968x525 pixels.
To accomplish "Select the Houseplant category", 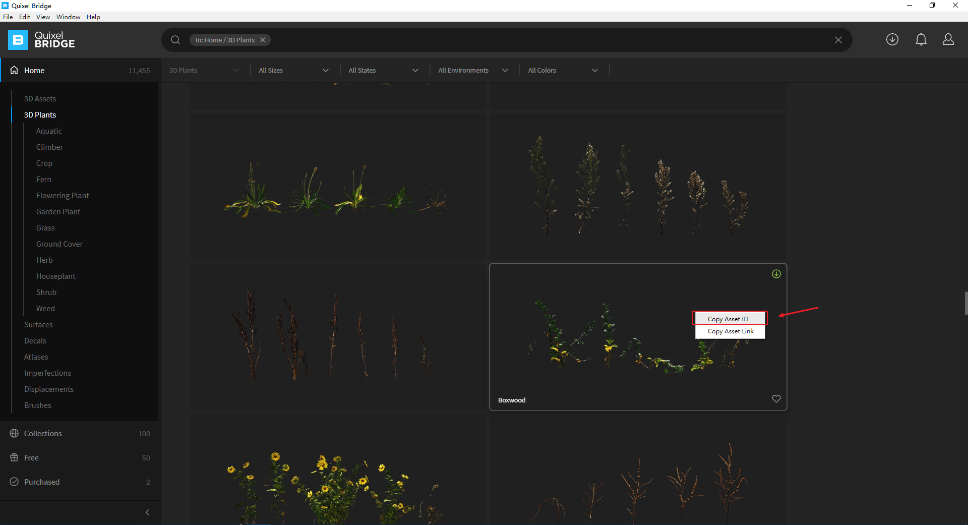I will click(56, 276).
